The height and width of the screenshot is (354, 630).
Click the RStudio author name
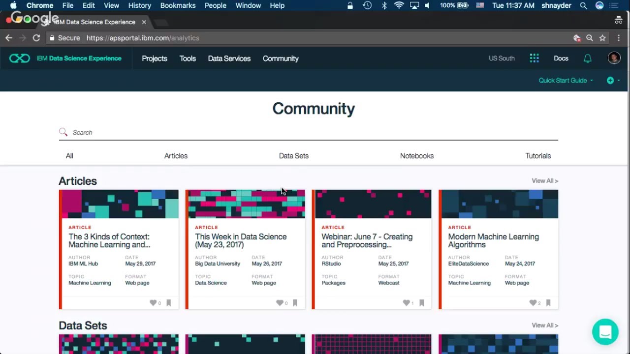(x=331, y=264)
